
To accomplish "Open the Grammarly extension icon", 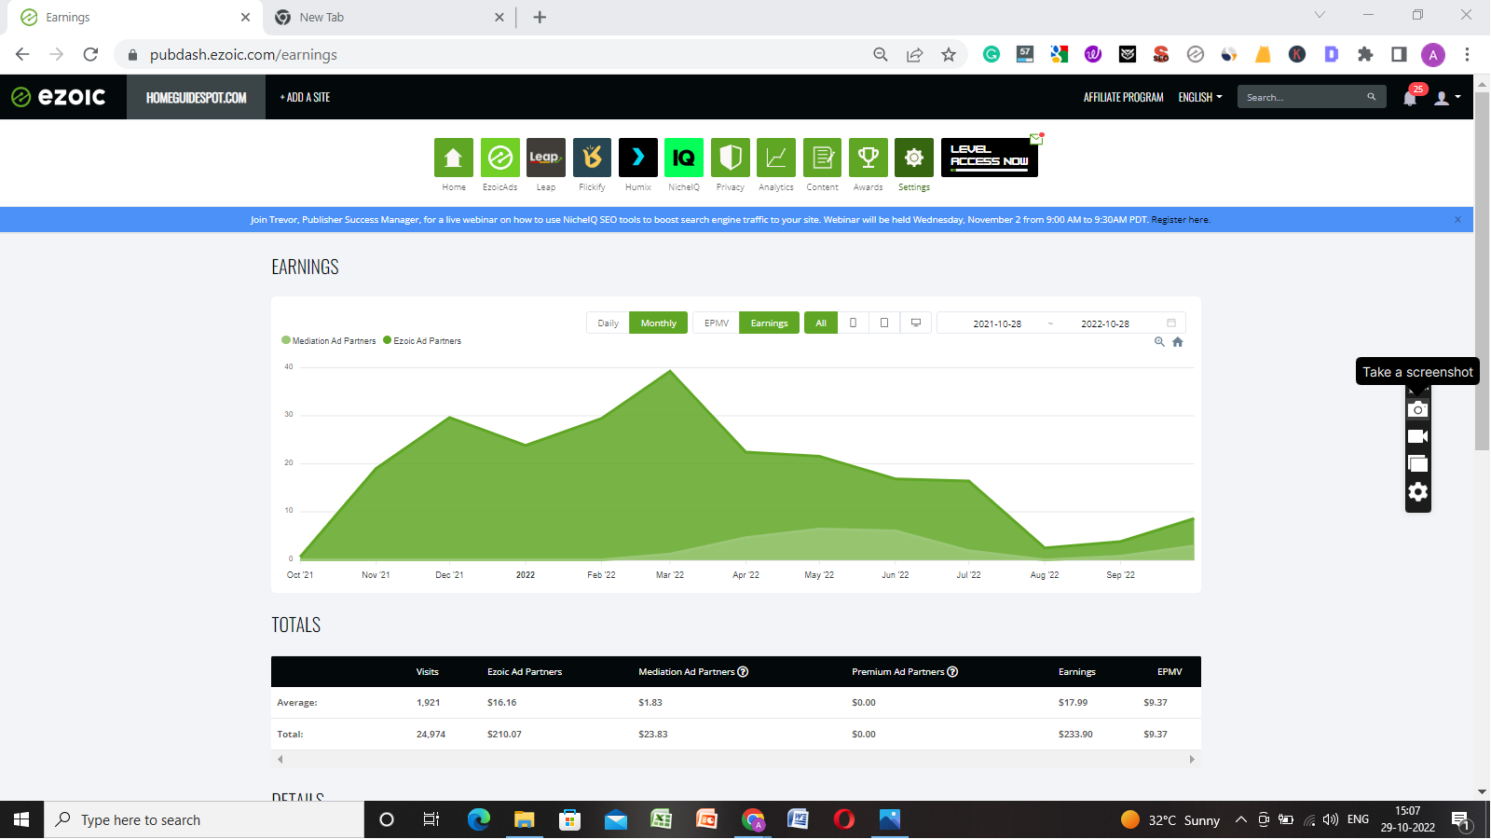I will click(992, 54).
